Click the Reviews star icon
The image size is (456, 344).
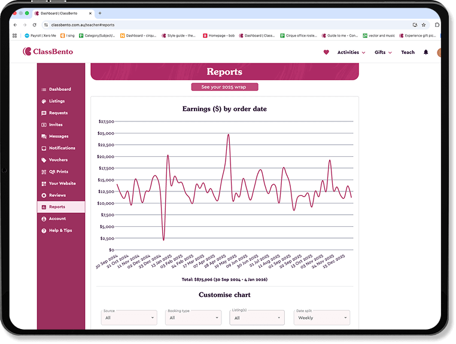pyautogui.click(x=44, y=196)
